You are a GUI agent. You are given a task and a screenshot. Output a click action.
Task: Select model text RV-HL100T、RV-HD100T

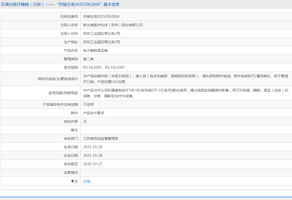104,67
